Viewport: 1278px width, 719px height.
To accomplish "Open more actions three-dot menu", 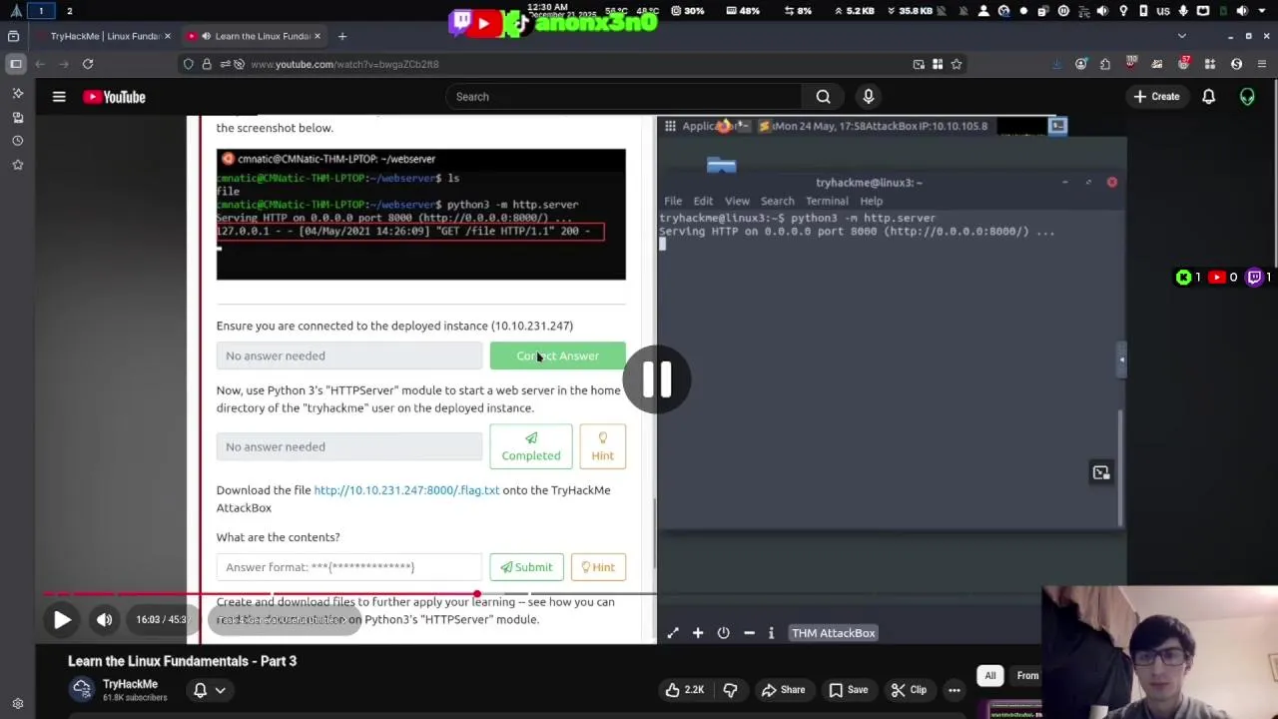I will coord(955,690).
